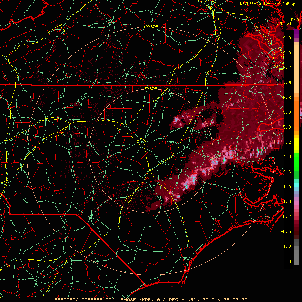Click the [PHAS] units label
This screenshot has width=302, height=302.
point(284,23)
